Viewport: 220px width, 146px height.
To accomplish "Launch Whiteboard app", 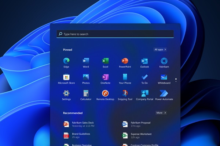I will click(x=164, y=79).
